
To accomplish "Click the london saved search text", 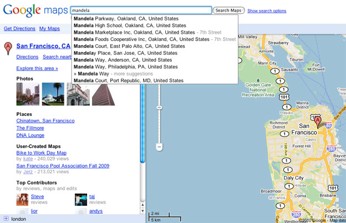I will tap(19, 219).
